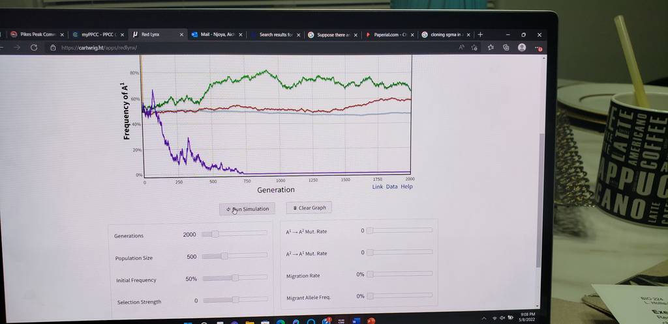This screenshot has height=324, width=668.
Task: Close the myPPCC - PPCC tab
Action: click(122, 35)
